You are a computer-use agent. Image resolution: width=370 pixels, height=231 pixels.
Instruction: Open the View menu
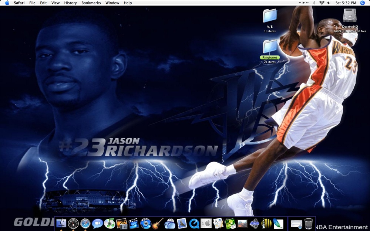[55, 3]
